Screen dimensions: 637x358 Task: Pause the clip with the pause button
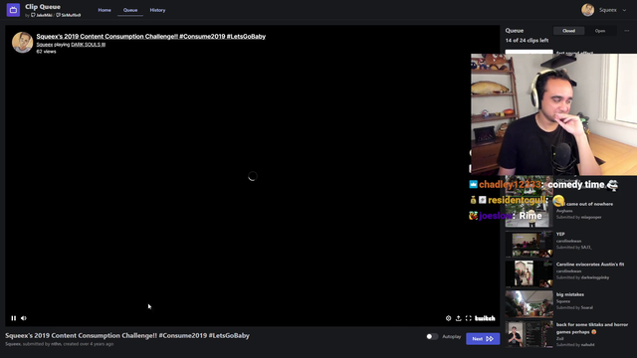coord(13,318)
